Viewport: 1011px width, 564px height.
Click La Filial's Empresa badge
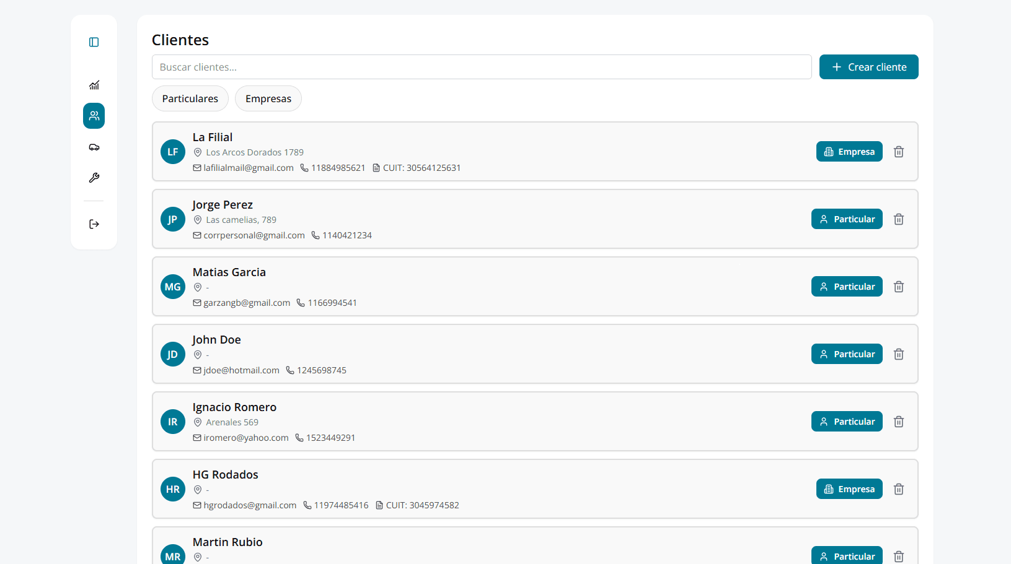pyautogui.click(x=849, y=152)
